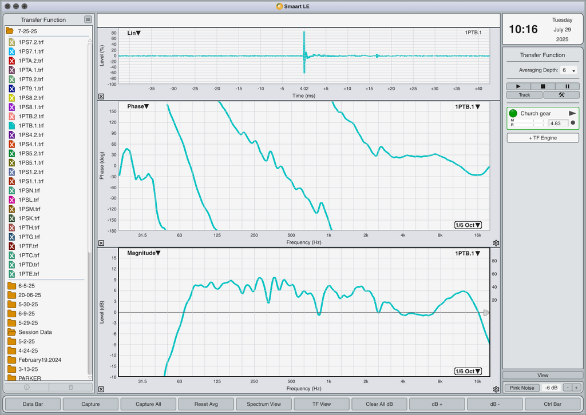Click the 1PTF.trf trace icon
Viewport: 586px width, 415px height.
[x=11, y=246]
